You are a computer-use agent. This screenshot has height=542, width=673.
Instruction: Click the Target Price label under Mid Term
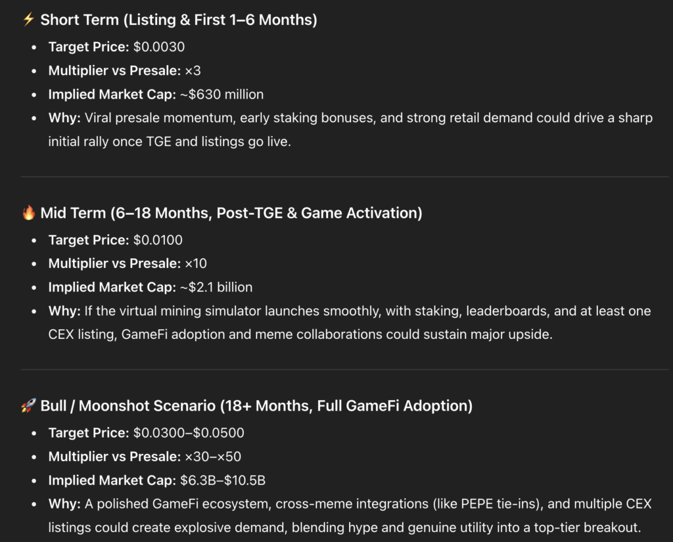pyautogui.click(x=89, y=240)
